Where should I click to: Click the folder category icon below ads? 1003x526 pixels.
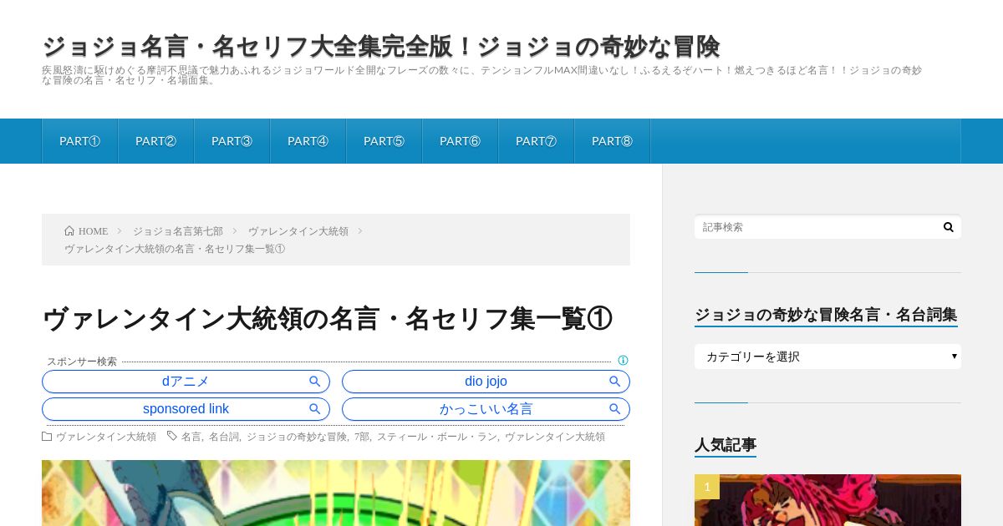(x=47, y=437)
